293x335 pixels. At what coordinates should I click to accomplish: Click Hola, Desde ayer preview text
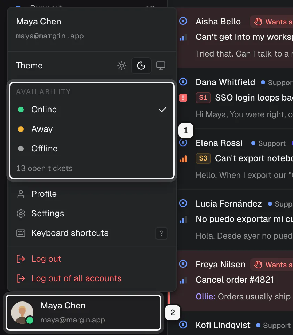click(x=244, y=236)
